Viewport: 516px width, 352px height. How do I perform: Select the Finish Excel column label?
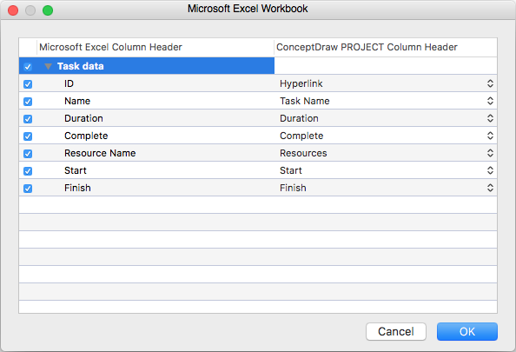[x=77, y=188]
